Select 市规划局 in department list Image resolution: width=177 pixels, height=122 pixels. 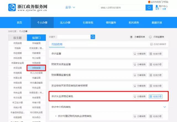(17, 83)
